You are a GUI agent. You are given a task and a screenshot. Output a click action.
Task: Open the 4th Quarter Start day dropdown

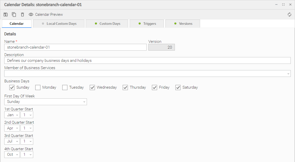point(27,154)
